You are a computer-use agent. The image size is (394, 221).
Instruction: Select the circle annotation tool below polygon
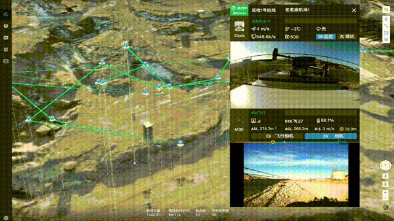(x=386, y=39)
